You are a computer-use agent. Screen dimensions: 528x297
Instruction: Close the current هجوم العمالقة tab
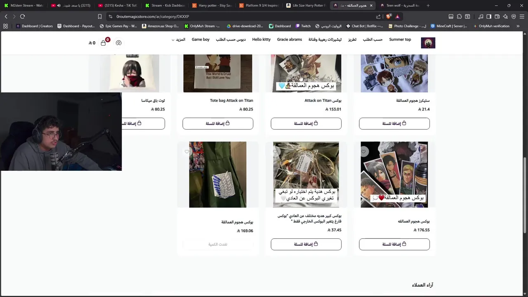(x=371, y=5)
